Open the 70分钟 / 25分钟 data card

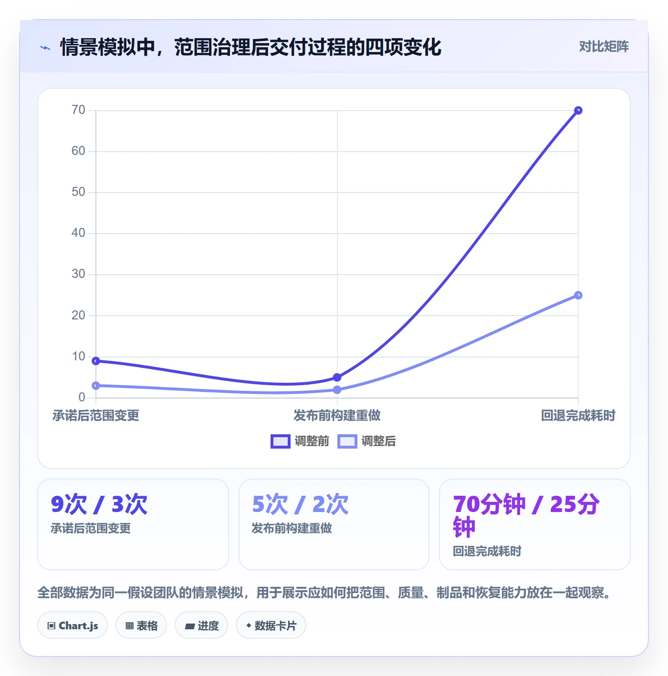coord(535,524)
